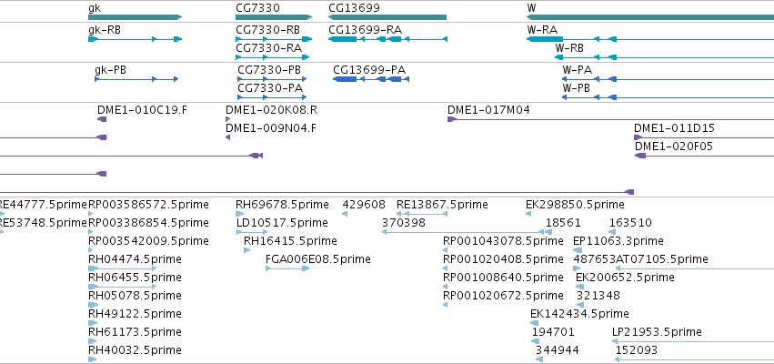Click the 321348 feature label

[x=598, y=296]
